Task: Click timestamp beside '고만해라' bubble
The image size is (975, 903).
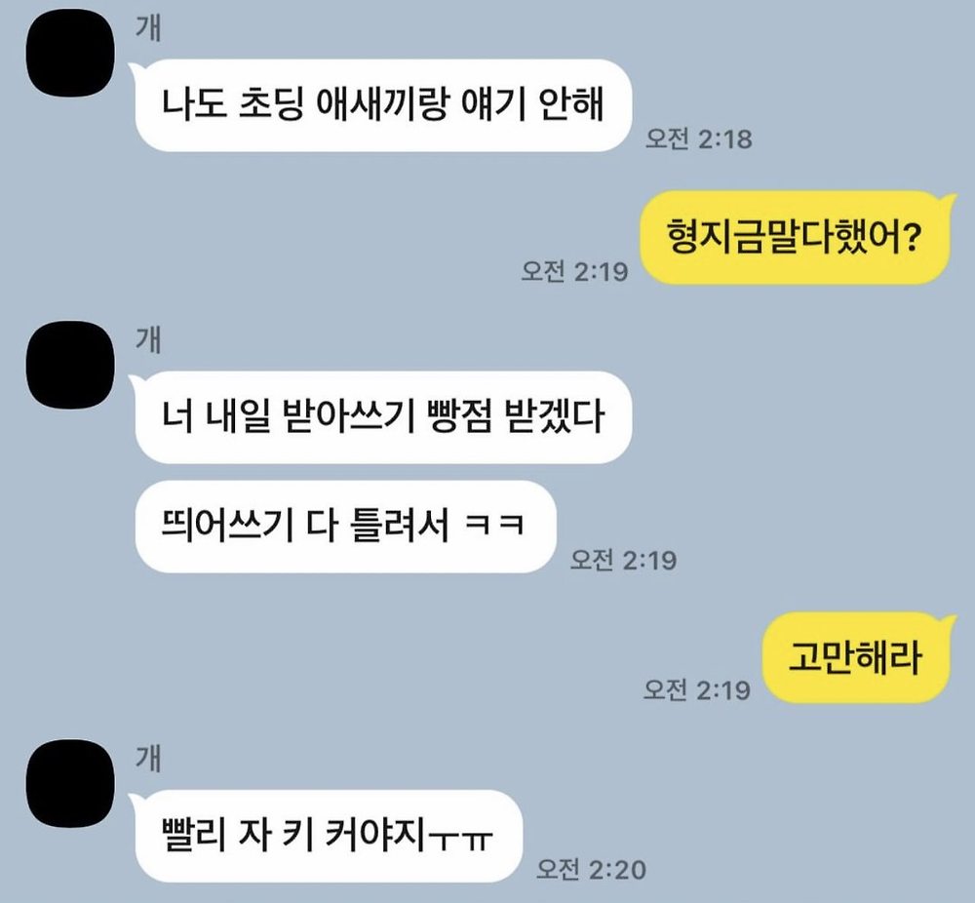Action: click(696, 690)
